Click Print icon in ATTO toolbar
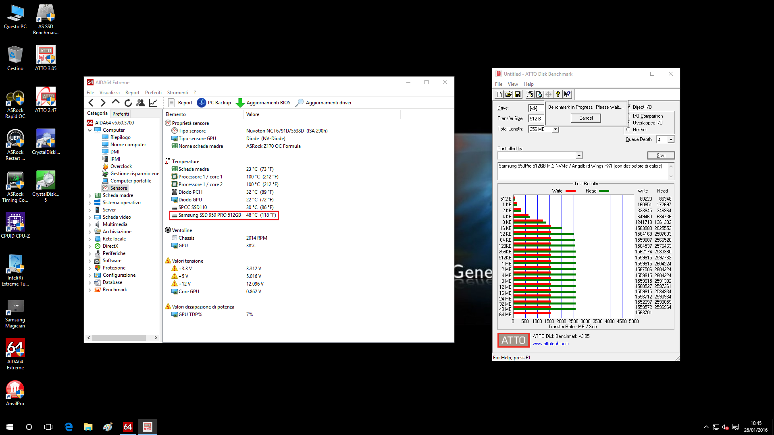Viewport: 774px width, 435px height. point(530,94)
